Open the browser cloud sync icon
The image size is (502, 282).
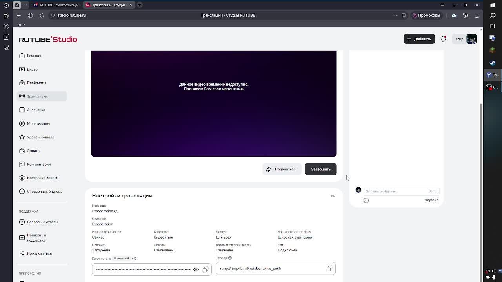click(x=454, y=15)
